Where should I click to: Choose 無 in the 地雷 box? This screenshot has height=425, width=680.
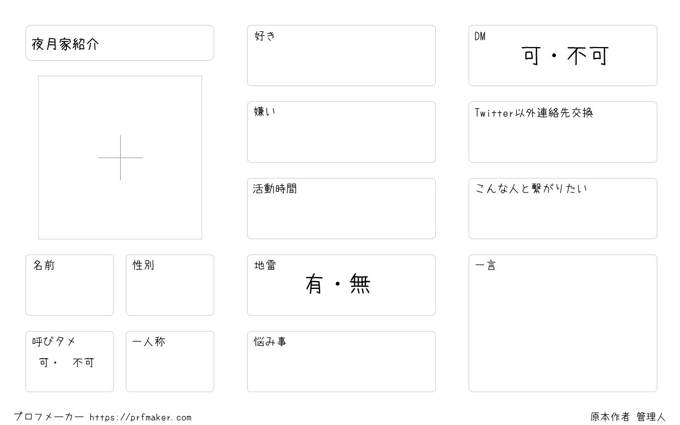360,283
